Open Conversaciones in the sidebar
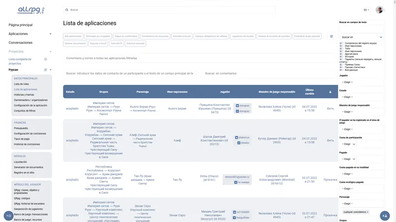Screen dimensions: 396x222 pyautogui.click(x=20, y=43)
